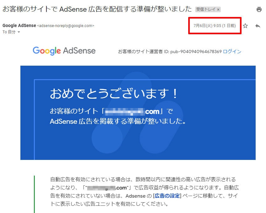Click the おめでとうございます！ banner heading

point(114,94)
